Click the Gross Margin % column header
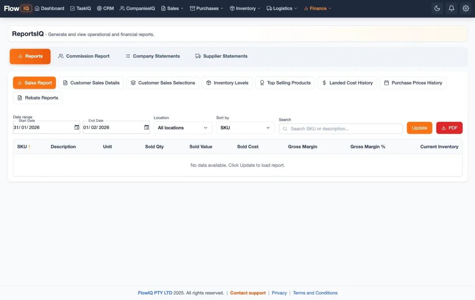The image size is (475, 300). coord(368,147)
